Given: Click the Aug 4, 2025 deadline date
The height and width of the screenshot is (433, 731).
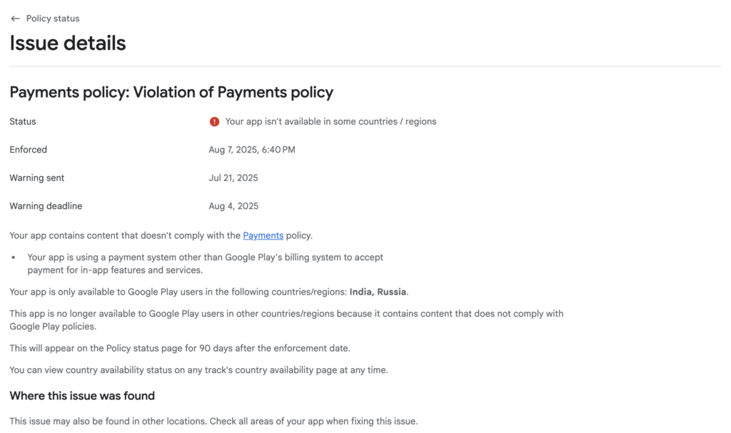Looking at the screenshot, I should pos(233,206).
